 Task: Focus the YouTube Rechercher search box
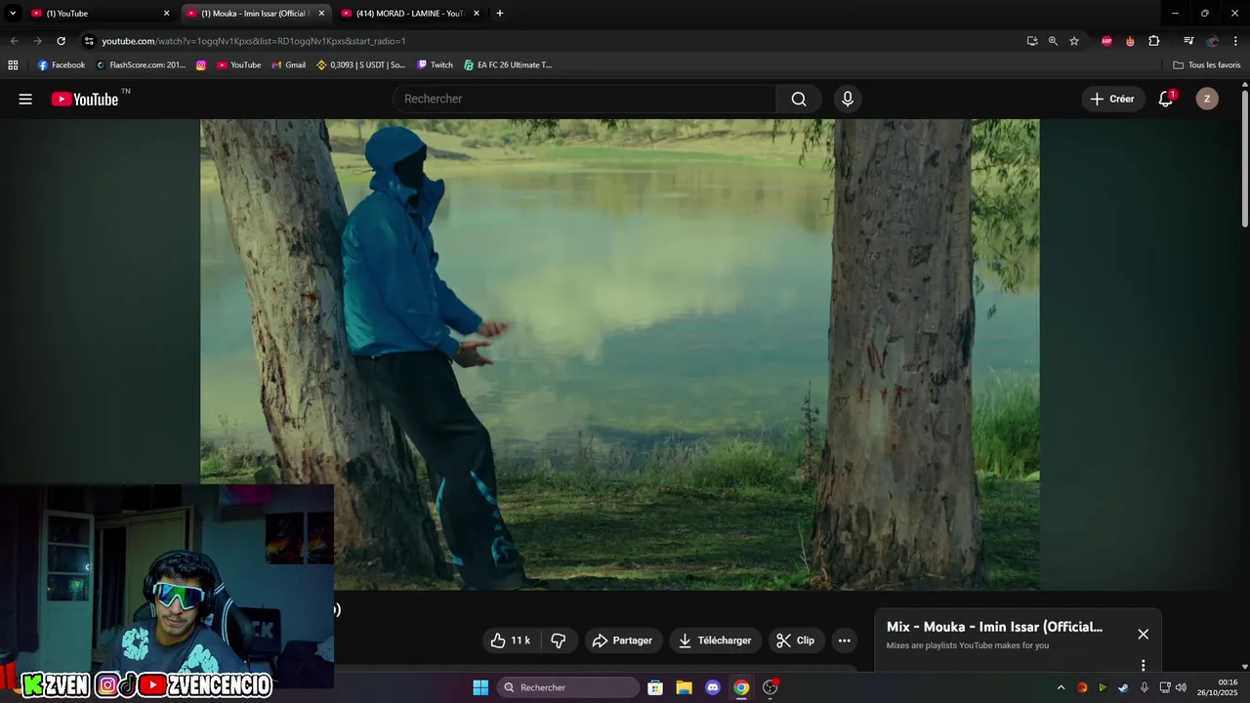[x=584, y=99]
